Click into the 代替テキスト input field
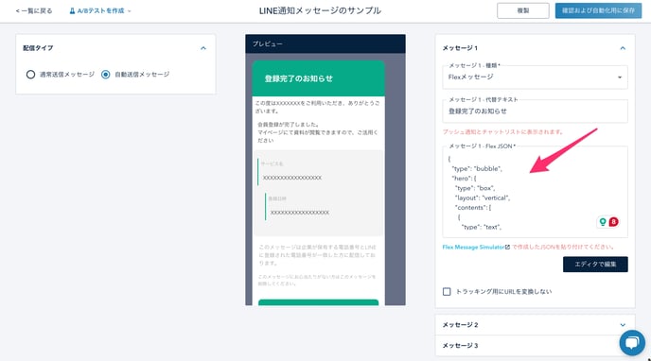Viewport: 651px width, 361px height. (x=535, y=112)
